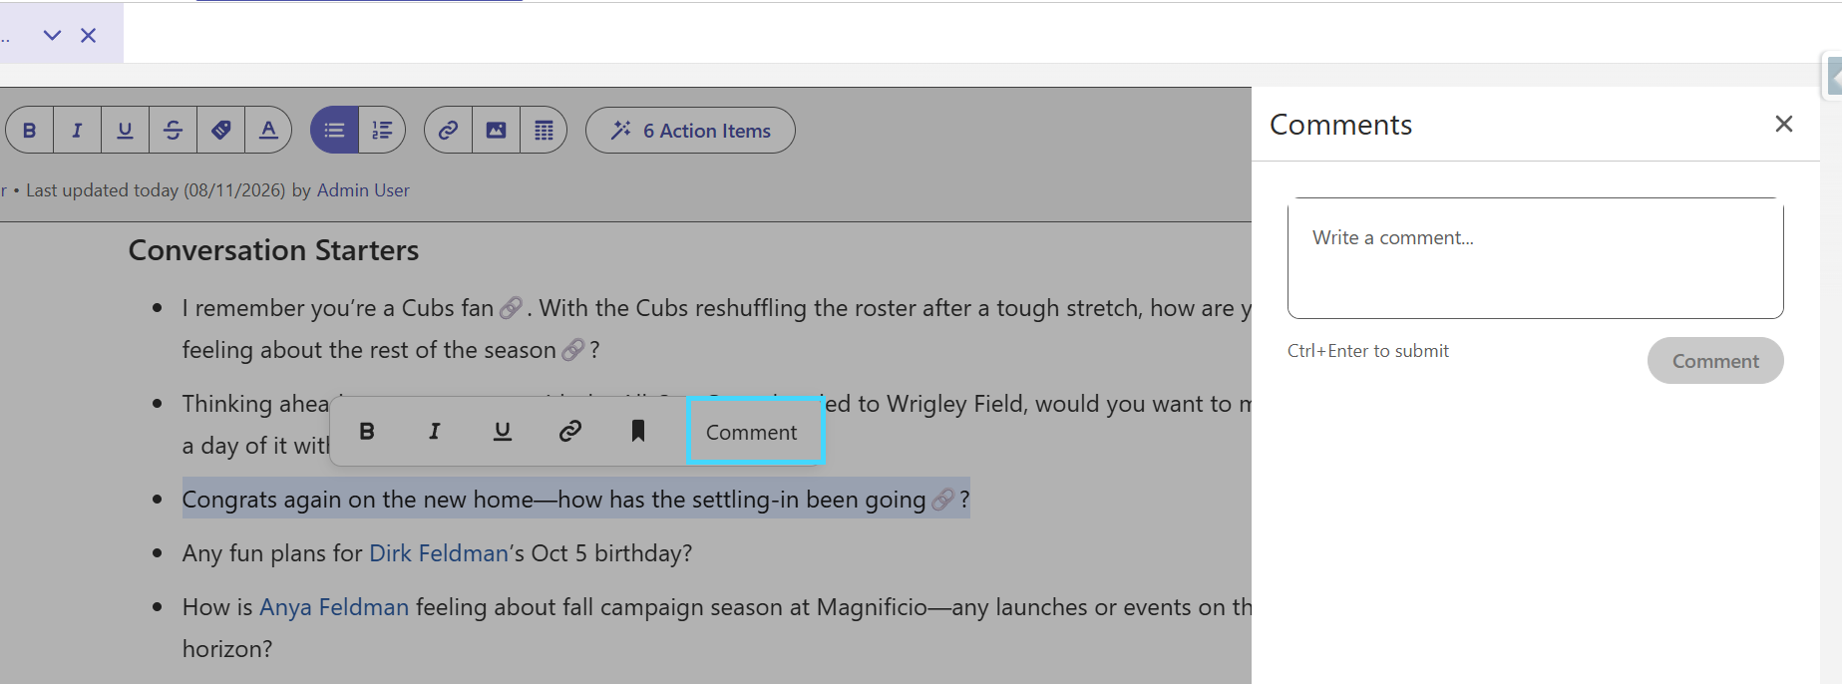The image size is (1842, 684).
Task: Apply strikethrough formatting
Action: tap(173, 131)
